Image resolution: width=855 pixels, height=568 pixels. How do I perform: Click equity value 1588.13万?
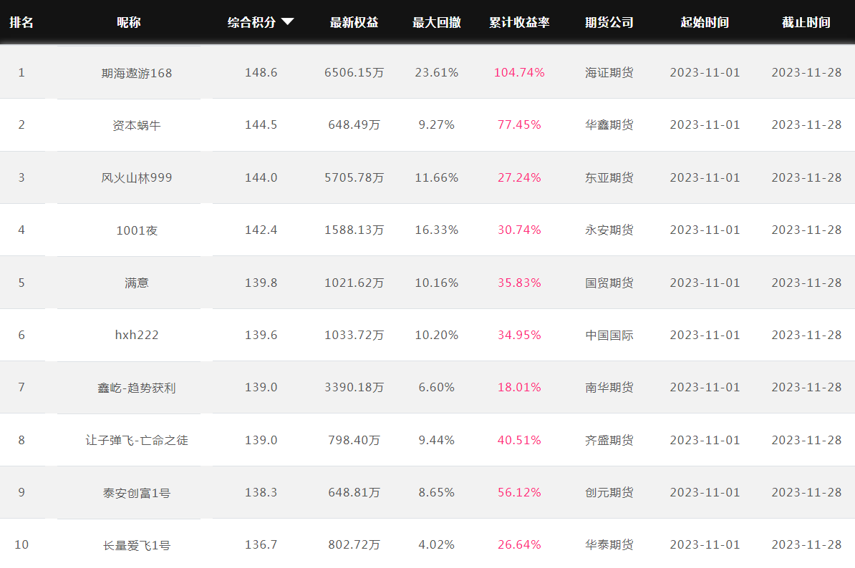tap(354, 230)
